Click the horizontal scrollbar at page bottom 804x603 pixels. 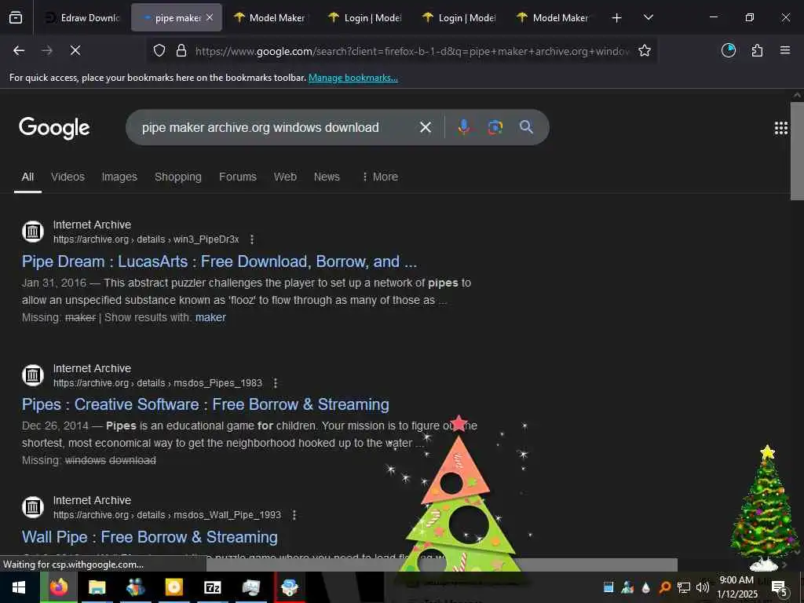click(x=442, y=565)
